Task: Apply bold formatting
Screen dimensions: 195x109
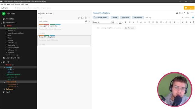Action: point(126,22)
